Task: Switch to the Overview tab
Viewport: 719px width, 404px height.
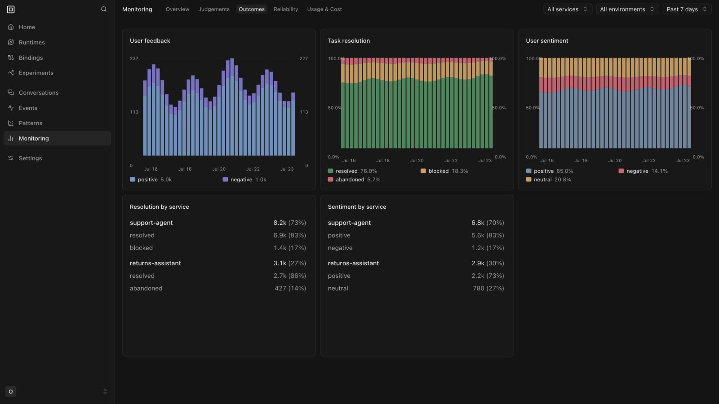Action: 178,9
